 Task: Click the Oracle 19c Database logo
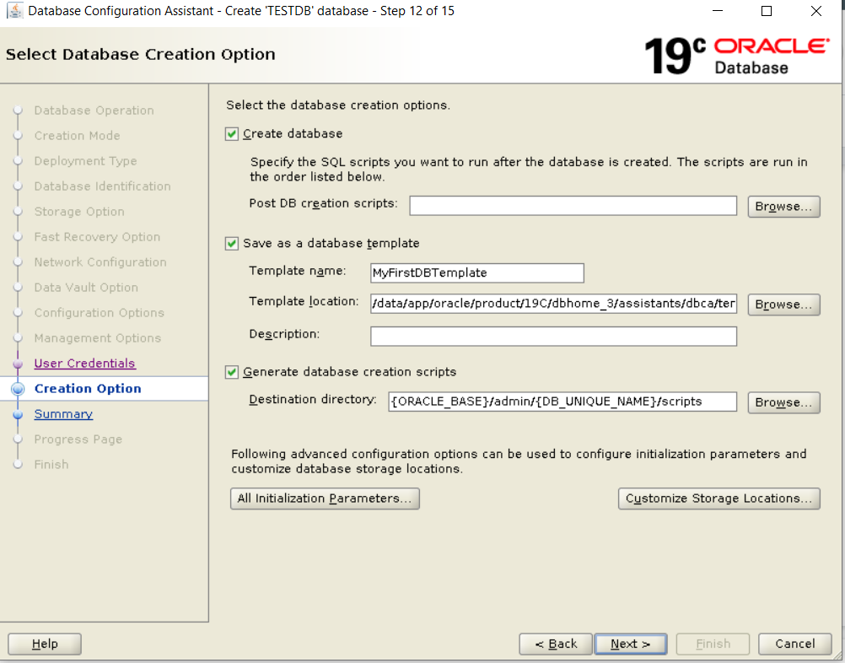[x=737, y=56]
